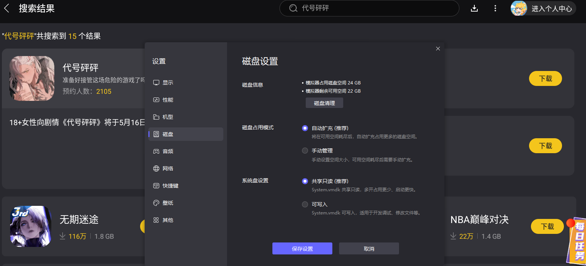
Task: Switch to 快捷键 settings tab
Action: (x=186, y=186)
